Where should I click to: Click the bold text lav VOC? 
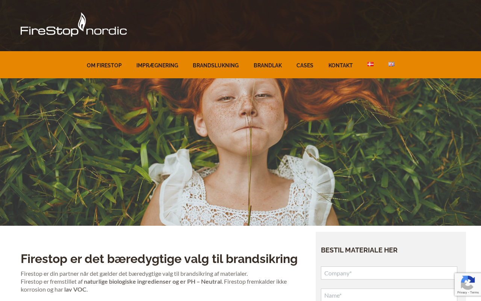[x=75, y=289]
